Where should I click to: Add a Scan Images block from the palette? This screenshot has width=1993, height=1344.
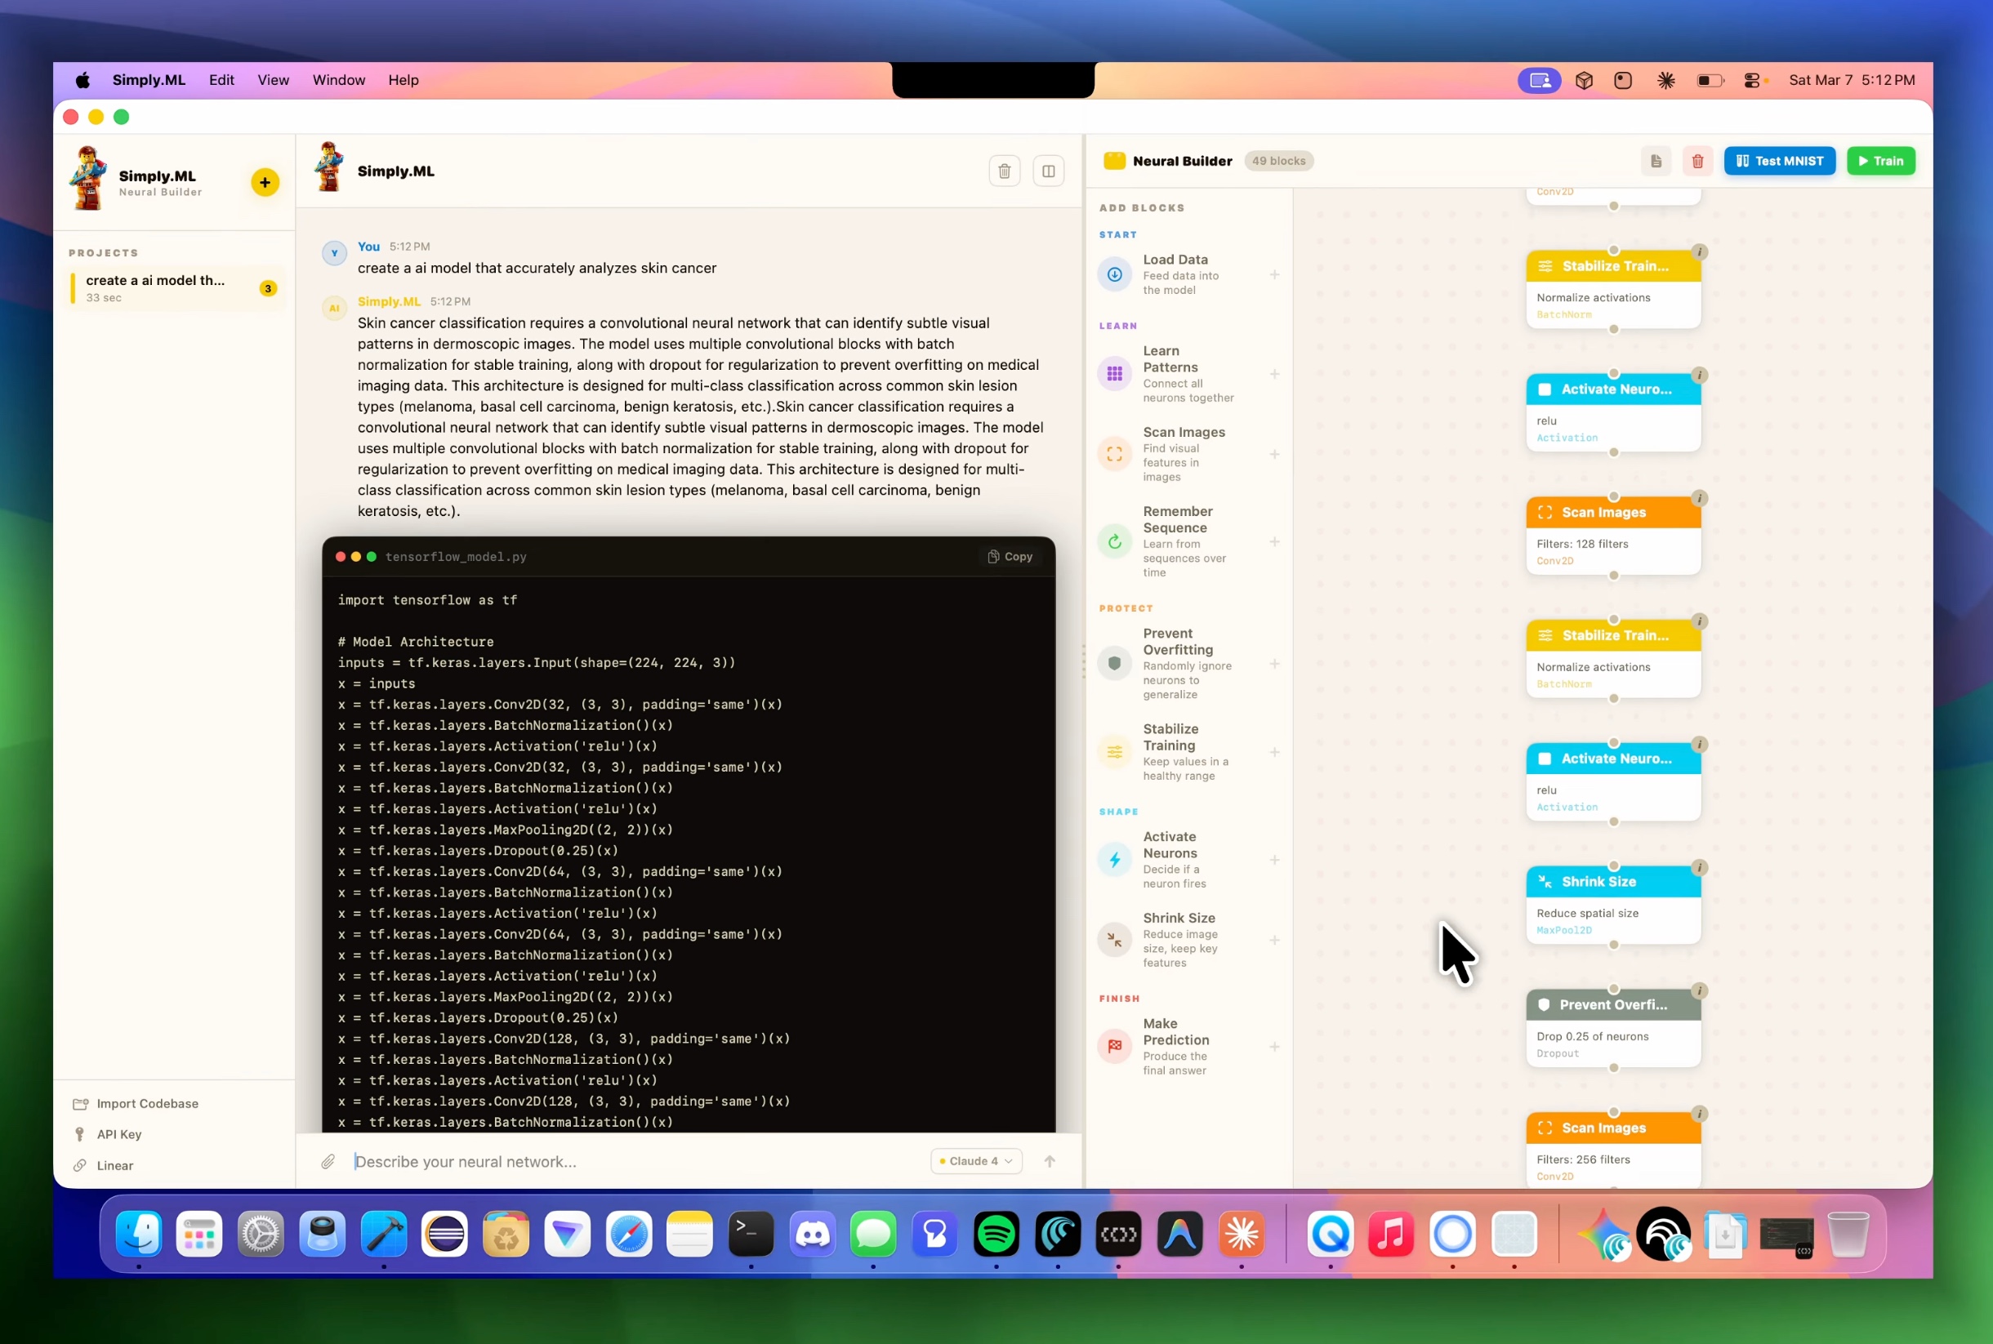coord(1191,454)
